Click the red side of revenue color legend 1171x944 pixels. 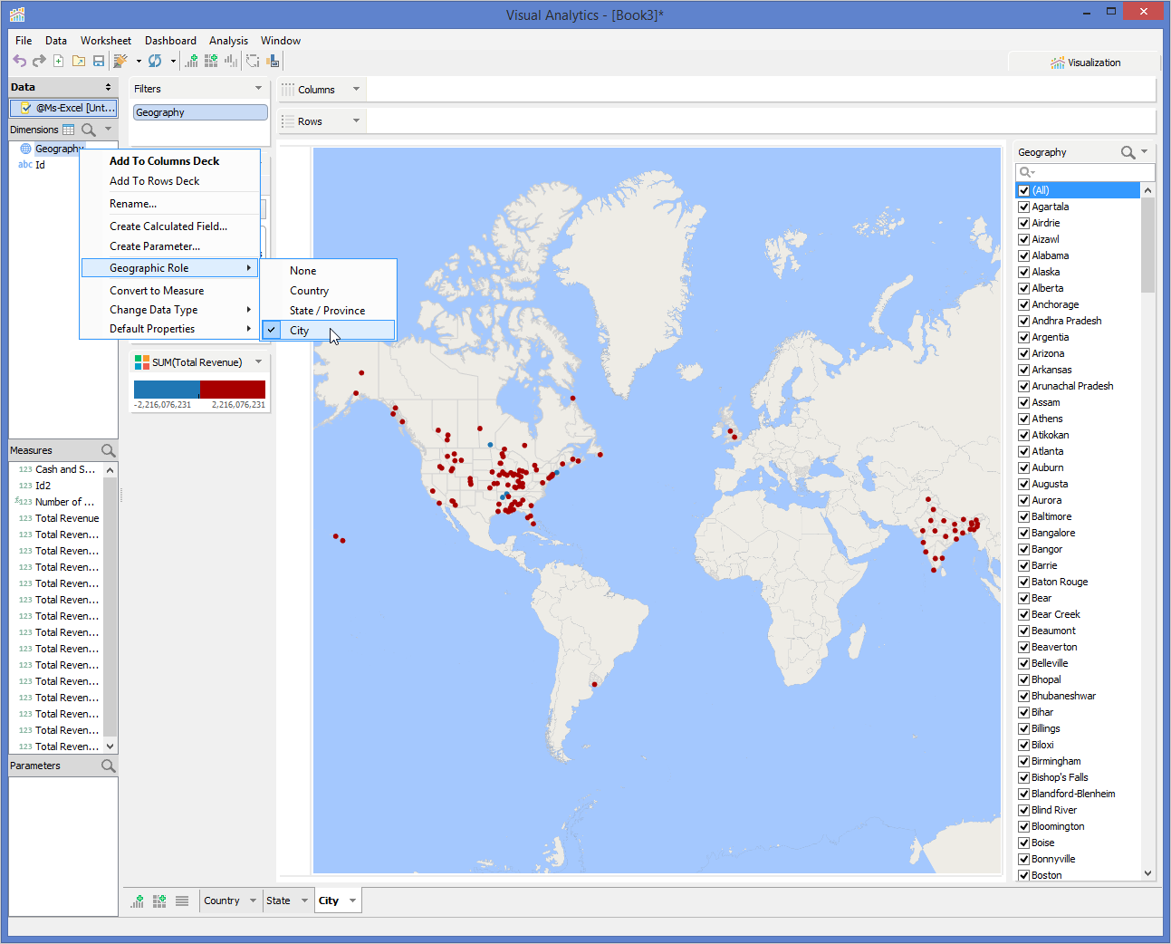[233, 390]
